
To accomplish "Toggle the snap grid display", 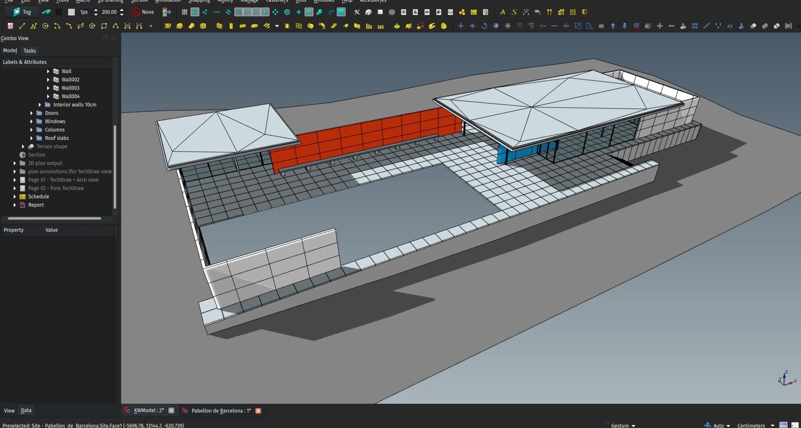I will point(184,12).
